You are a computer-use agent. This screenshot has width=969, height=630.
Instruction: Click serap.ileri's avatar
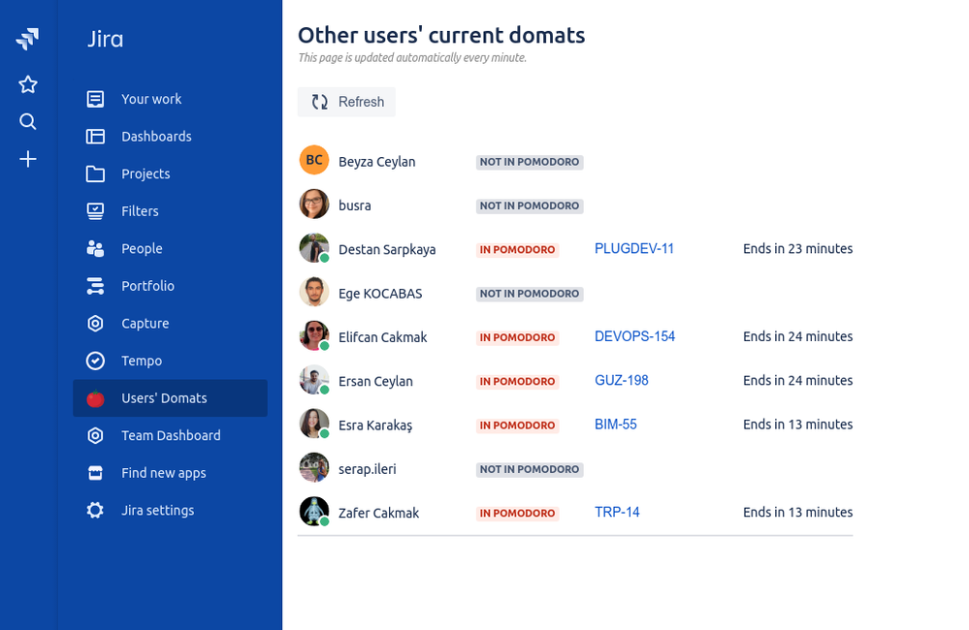point(314,467)
